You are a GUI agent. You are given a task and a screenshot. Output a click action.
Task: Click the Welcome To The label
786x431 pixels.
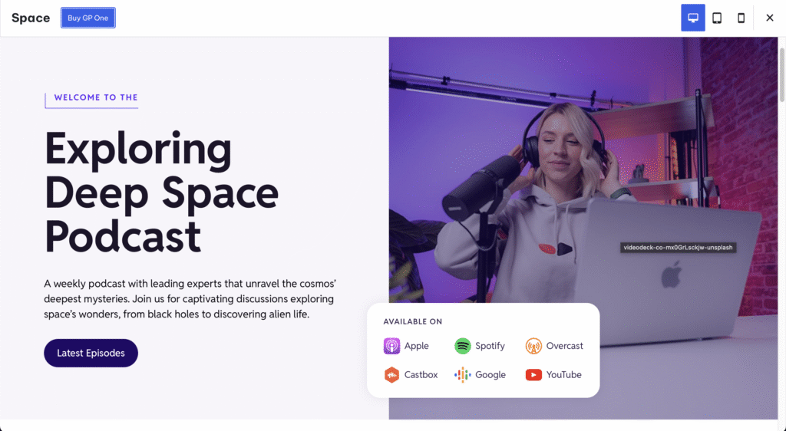tap(96, 97)
